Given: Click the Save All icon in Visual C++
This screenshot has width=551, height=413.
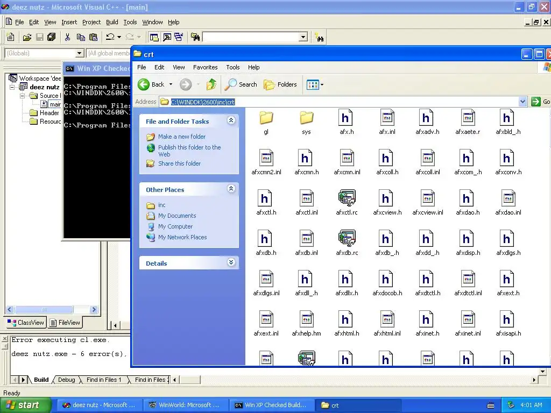Looking at the screenshot, I should (x=52, y=37).
